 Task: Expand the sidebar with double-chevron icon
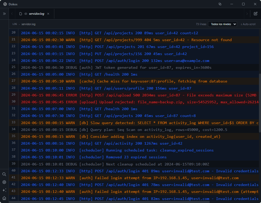click(x=4, y=14)
